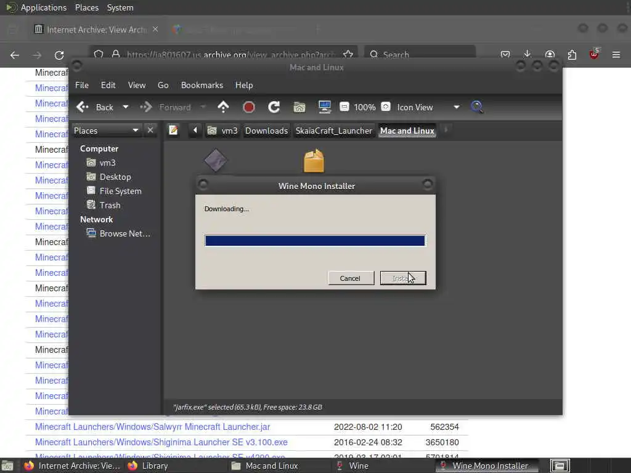This screenshot has width=631, height=473.
Task: Click Firefox back arrow
Action: 15,55
